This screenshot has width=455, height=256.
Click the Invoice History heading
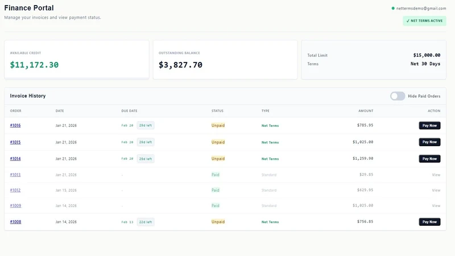(27, 96)
